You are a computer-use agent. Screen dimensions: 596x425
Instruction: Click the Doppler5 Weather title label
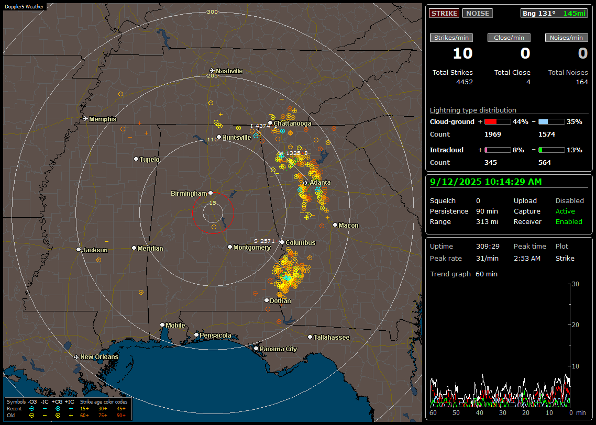(x=24, y=6)
